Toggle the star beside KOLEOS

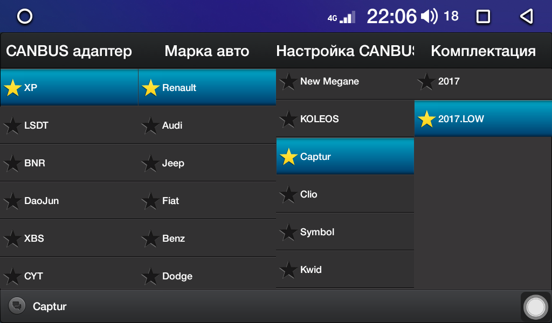pyautogui.click(x=288, y=120)
